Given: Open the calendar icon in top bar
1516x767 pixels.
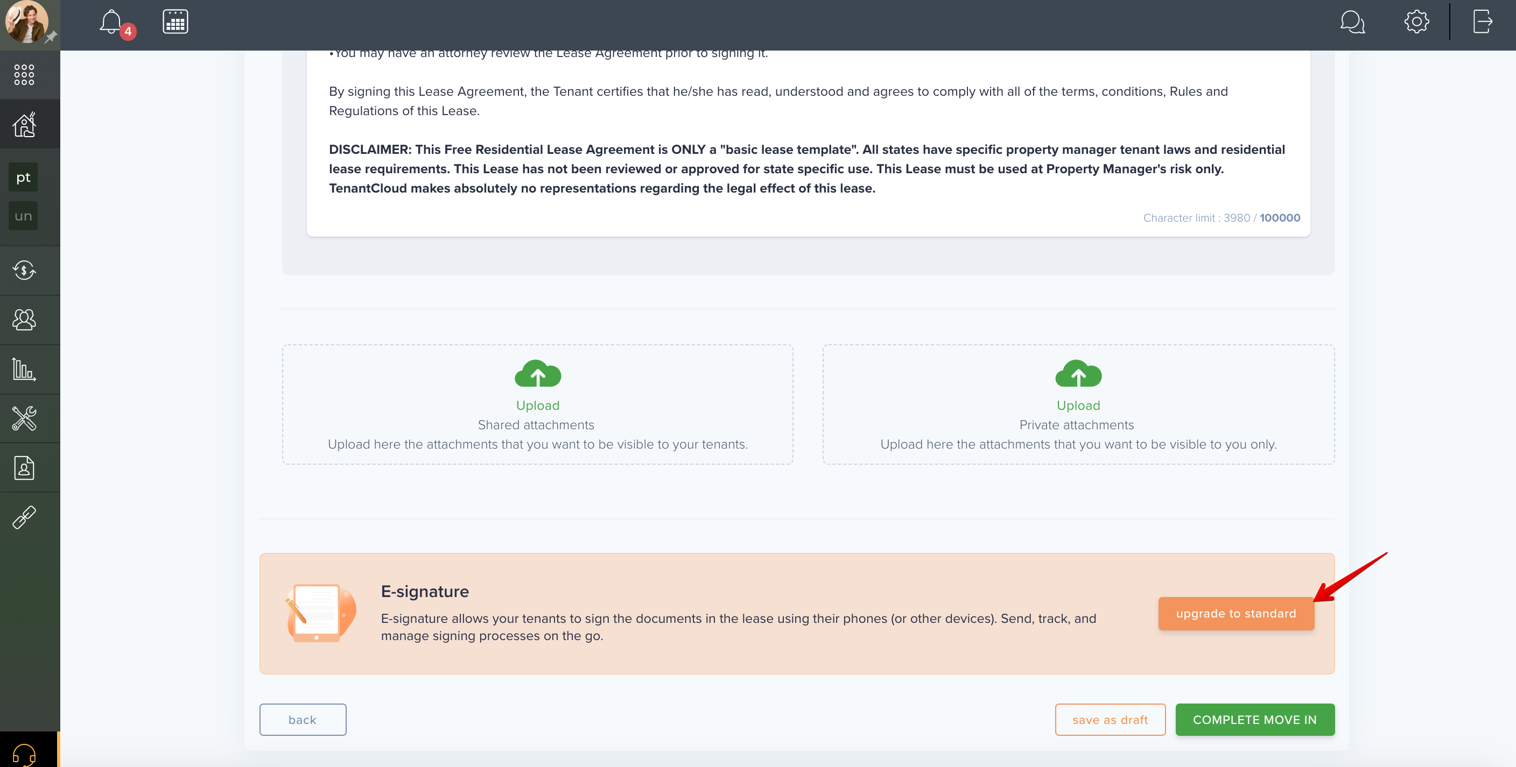Looking at the screenshot, I should (176, 22).
